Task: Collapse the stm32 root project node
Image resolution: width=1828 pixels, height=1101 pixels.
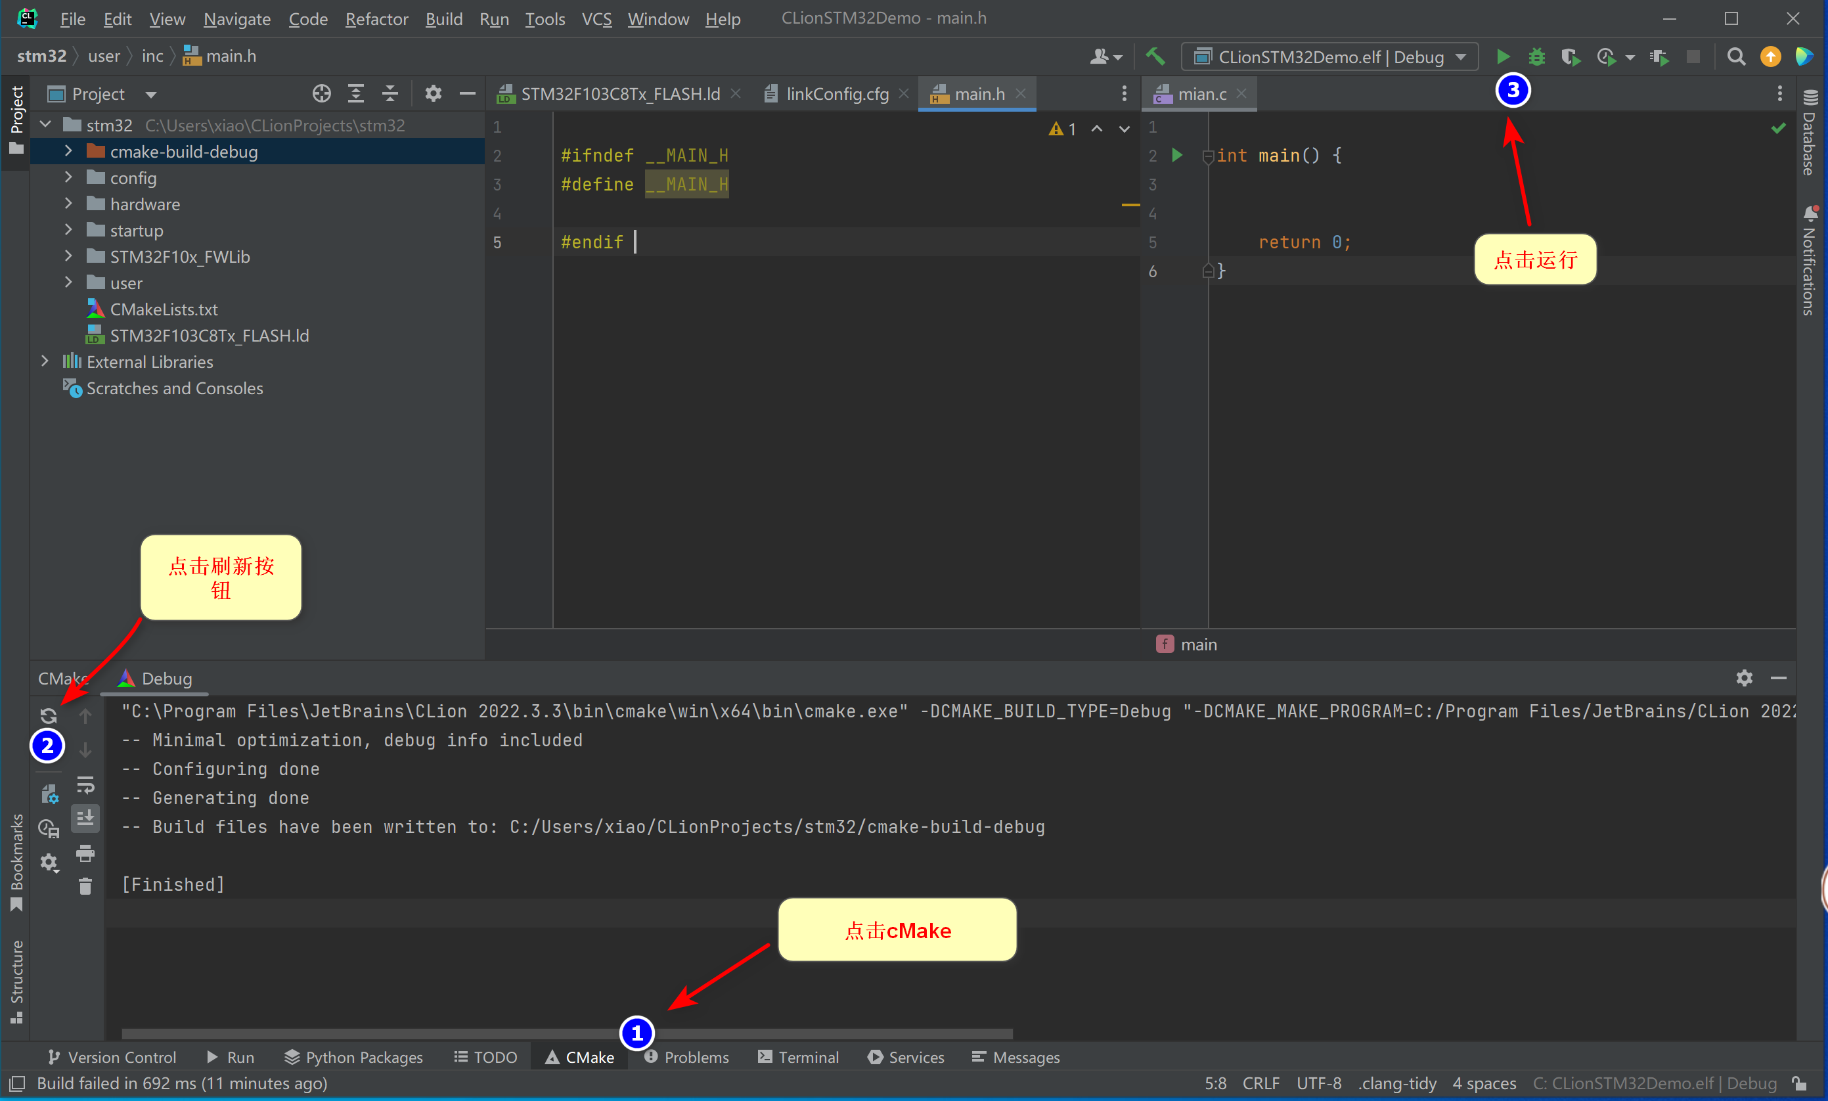Action: pyautogui.click(x=45, y=125)
